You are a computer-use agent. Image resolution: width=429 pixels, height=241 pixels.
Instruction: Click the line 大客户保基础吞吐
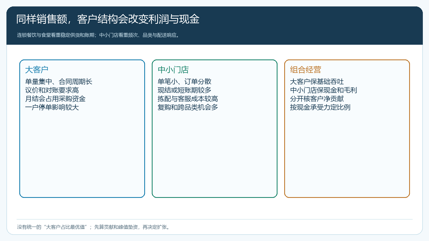click(x=317, y=82)
